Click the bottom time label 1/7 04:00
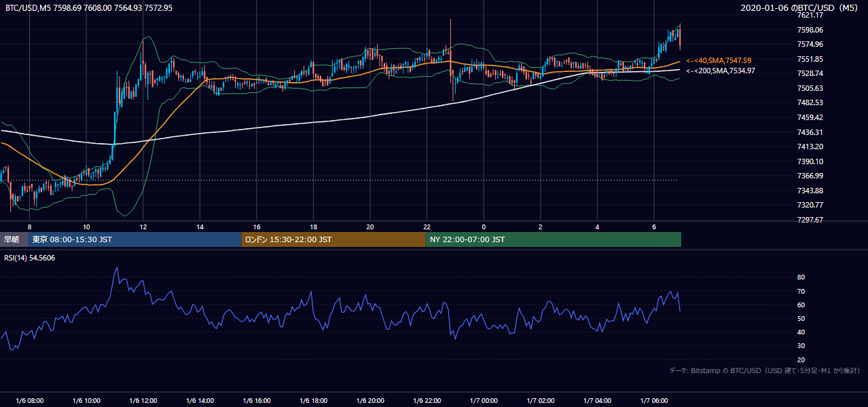The width and height of the screenshot is (868, 407). click(597, 401)
